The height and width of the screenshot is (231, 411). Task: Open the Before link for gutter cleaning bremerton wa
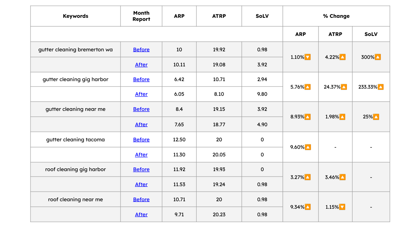[x=141, y=50]
